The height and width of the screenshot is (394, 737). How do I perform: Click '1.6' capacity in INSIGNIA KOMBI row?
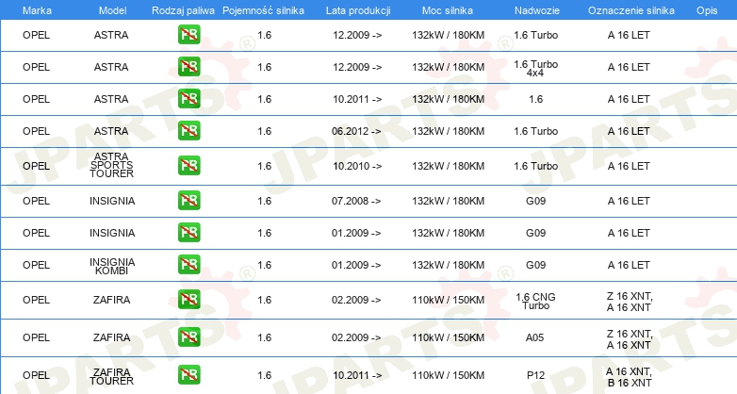264,265
